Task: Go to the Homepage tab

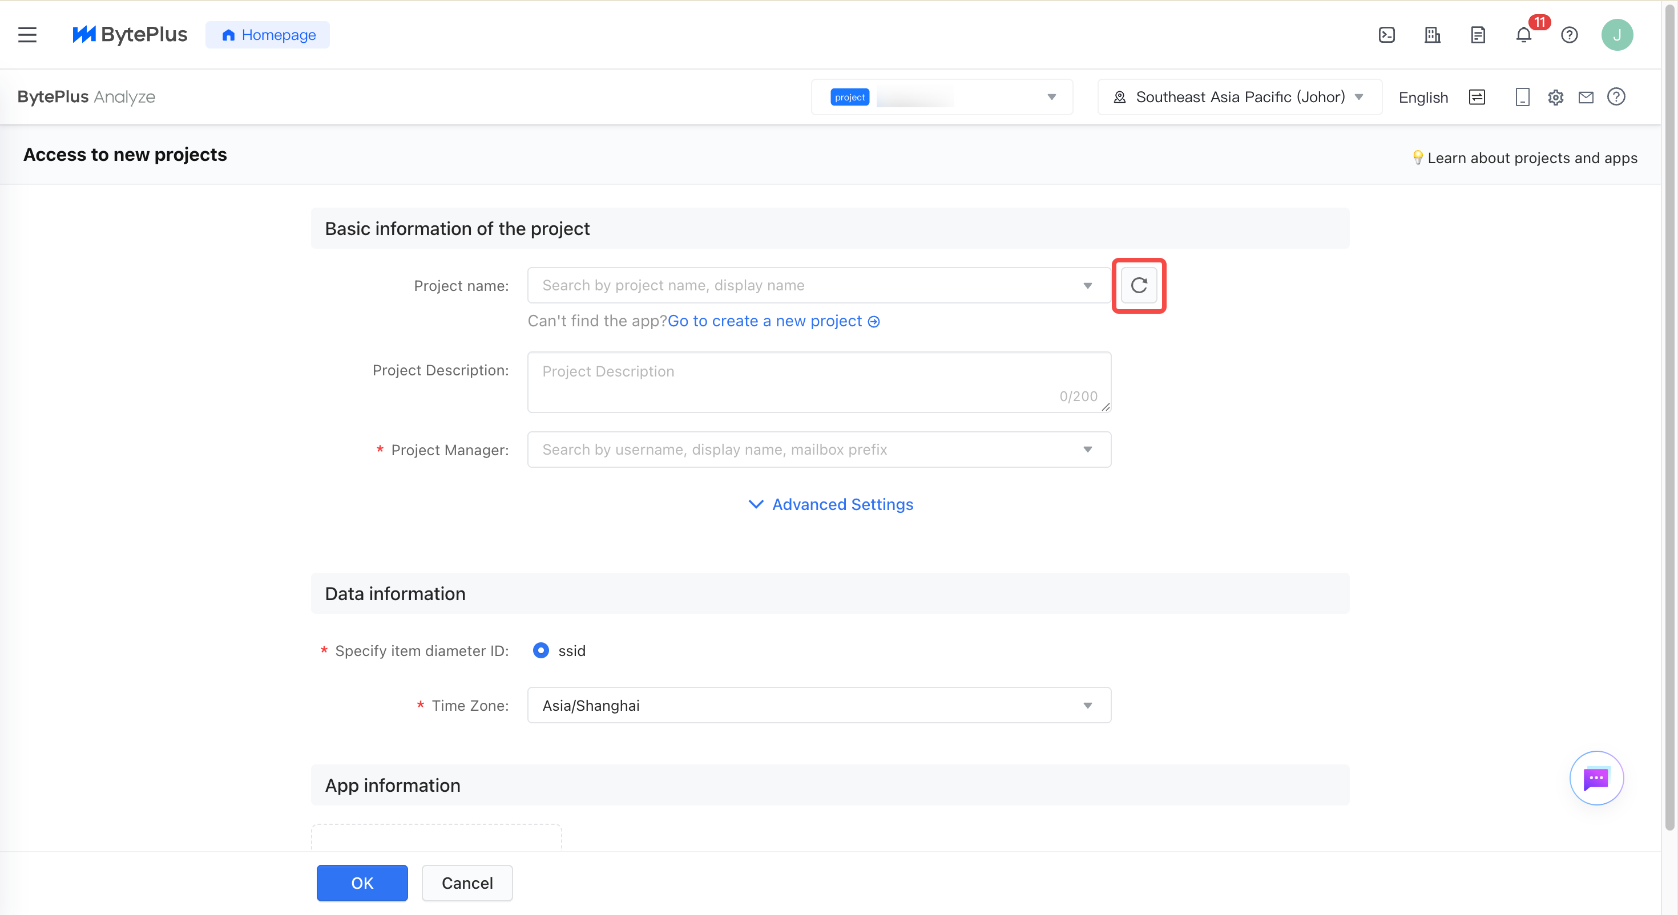Action: point(268,35)
